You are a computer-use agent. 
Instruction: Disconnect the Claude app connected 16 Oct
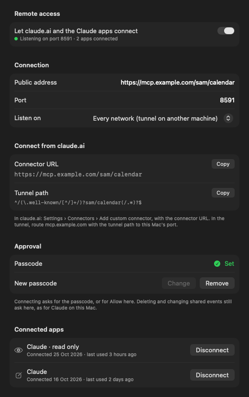tap(212, 375)
